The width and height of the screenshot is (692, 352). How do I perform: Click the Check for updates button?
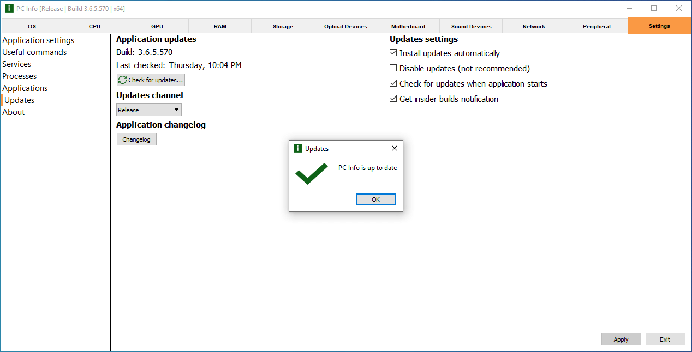[151, 80]
